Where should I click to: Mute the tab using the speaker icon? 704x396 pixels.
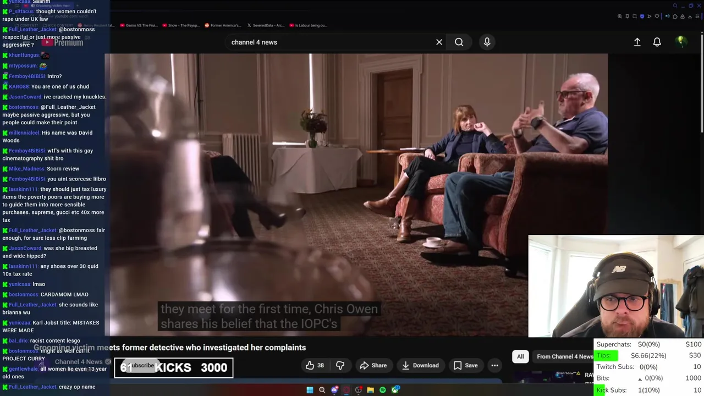(x=668, y=16)
